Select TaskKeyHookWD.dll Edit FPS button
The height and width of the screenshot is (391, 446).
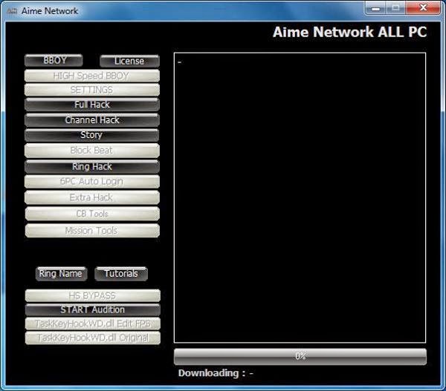pos(93,323)
